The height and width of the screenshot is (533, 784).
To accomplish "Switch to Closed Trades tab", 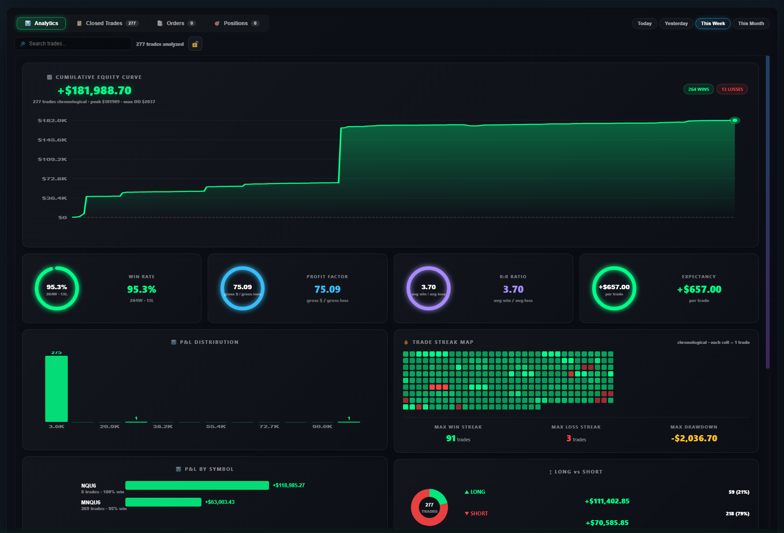I will click(108, 23).
